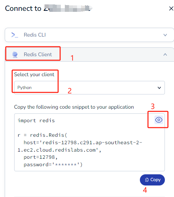The image size is (174, 197).
Task: Click the import redis line
Action: 36,121
